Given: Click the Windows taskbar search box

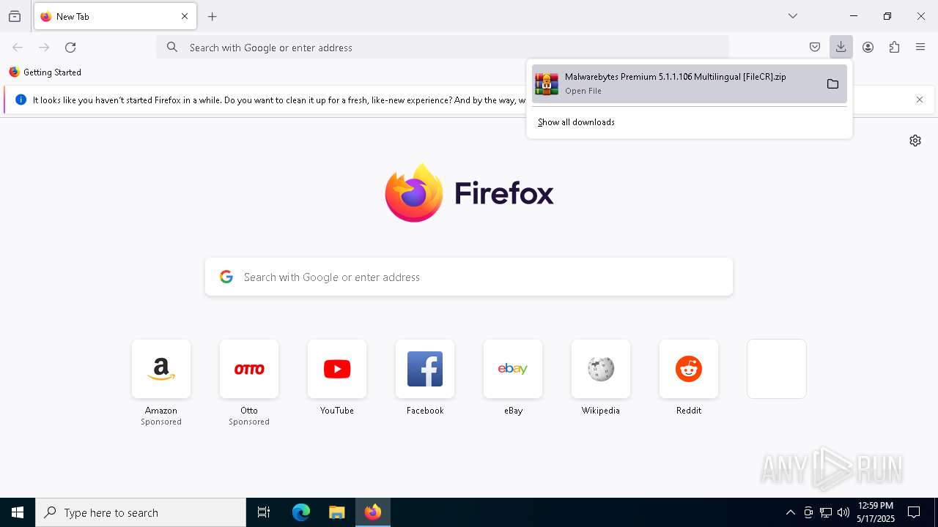Looking at the screenshot, I should (141, 512).
